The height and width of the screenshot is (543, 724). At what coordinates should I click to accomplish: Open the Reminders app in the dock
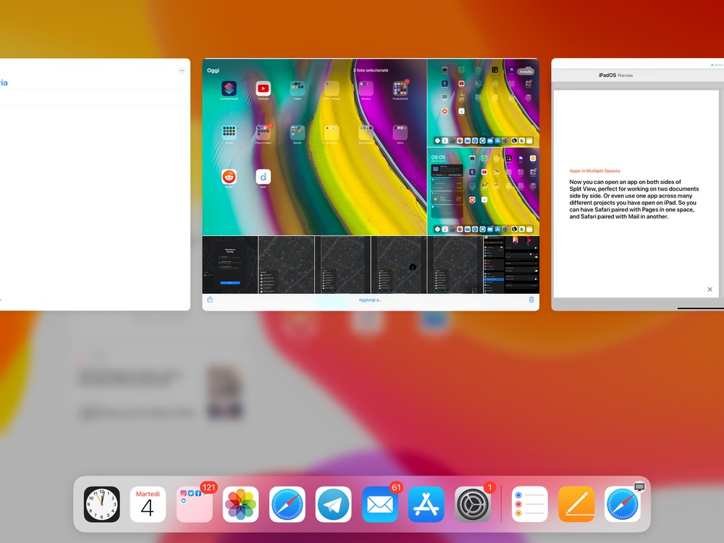point(530,504)
